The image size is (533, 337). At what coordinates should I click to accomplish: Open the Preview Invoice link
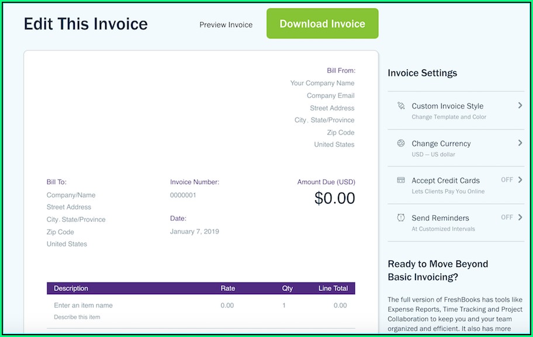[x=226, y=25]
